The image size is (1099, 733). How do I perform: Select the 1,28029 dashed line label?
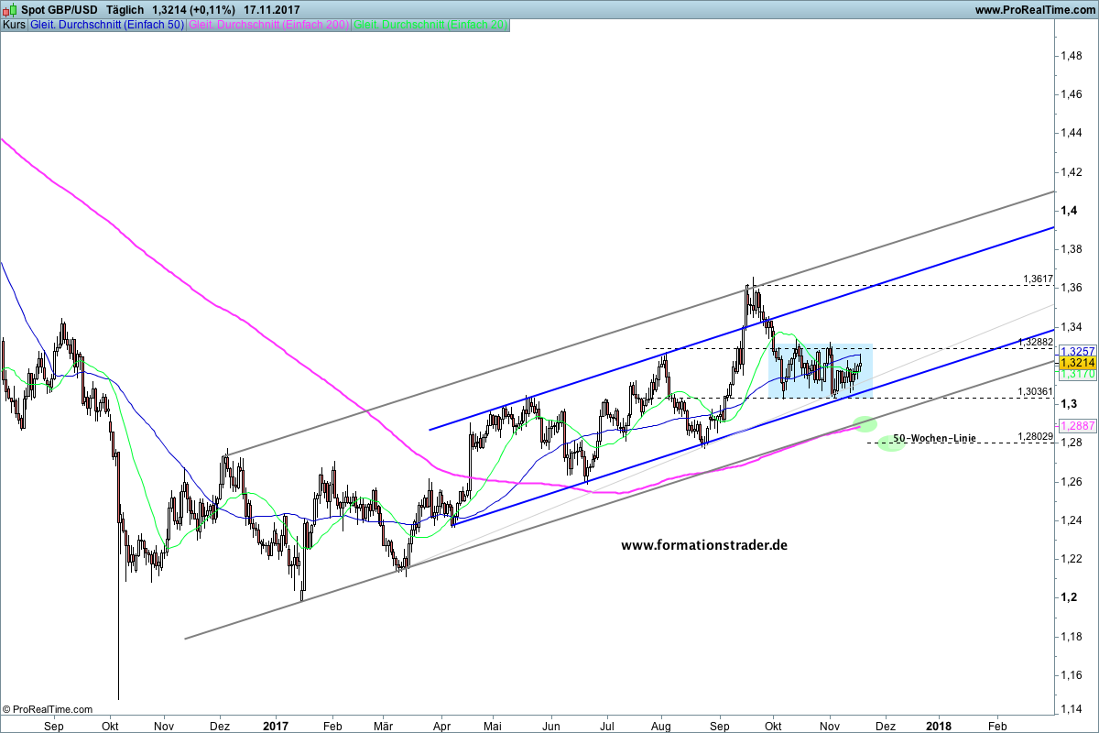[1036, 436]
